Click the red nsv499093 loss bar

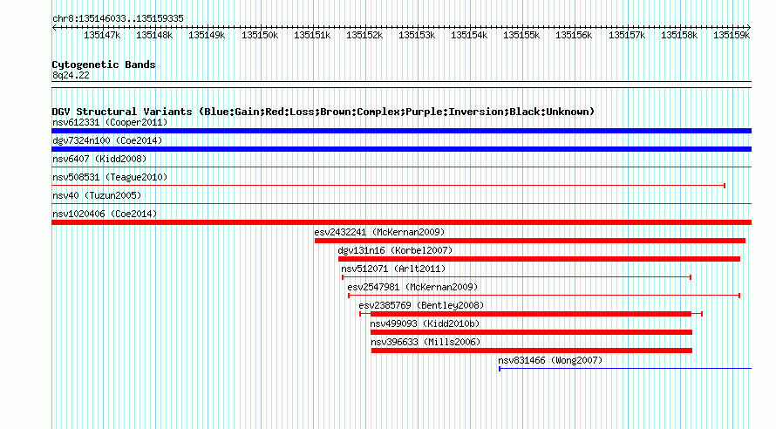tap(532, 332)
